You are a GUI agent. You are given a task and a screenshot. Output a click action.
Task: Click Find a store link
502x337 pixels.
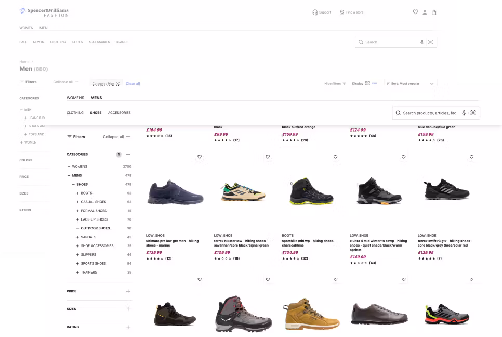[x=352, y=12]
